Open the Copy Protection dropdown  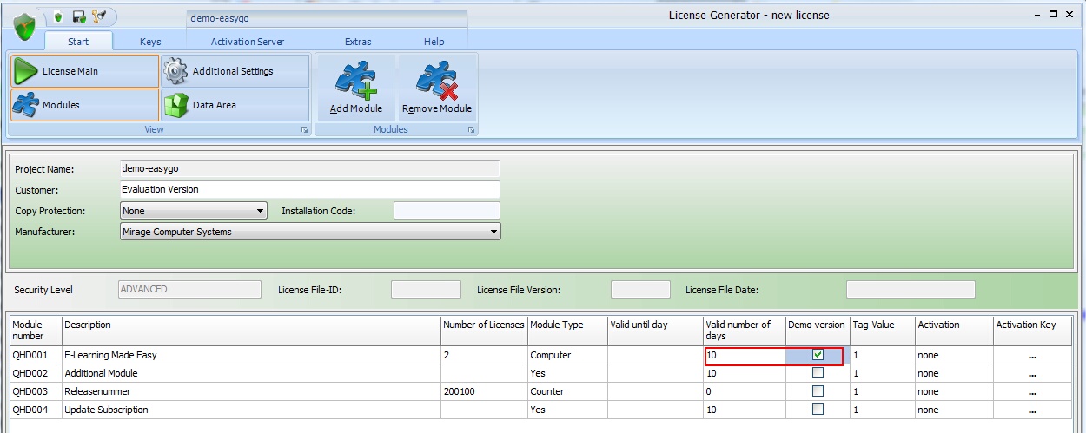pos(261,211)
